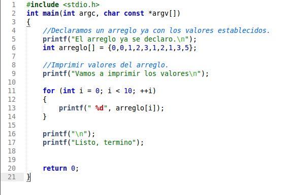Click string "Listo, termino"
Viewport: 297px width, 195px height.
[104, 142]
